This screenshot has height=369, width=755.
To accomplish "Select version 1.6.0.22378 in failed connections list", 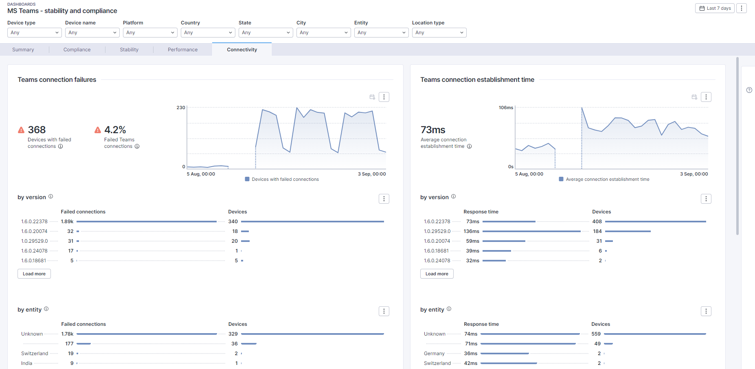I will click(34, 222).
